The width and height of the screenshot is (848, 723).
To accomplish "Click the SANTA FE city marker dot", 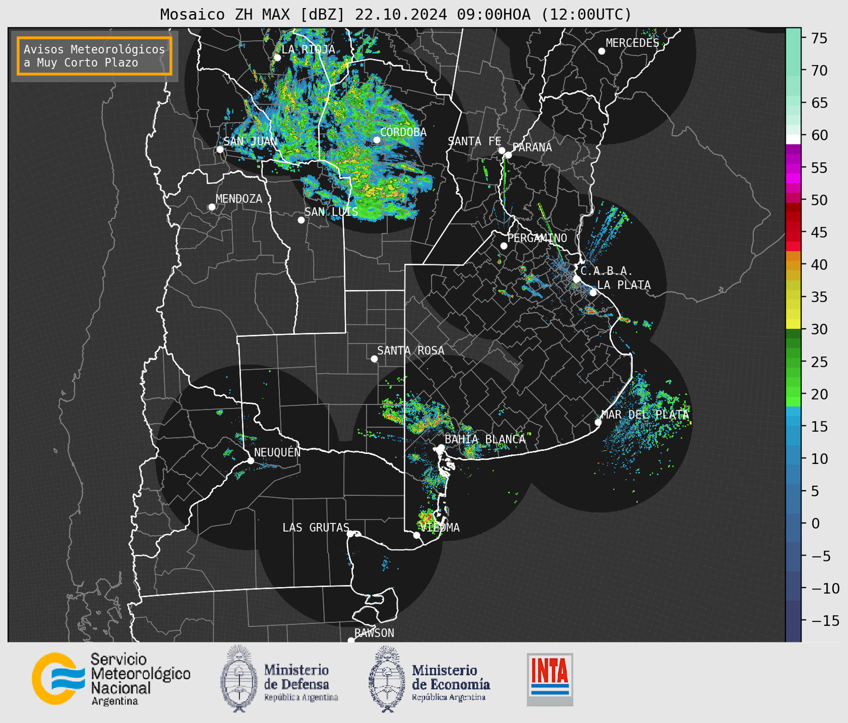I will point(502,150).
